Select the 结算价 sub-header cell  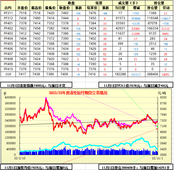(x=92, y=8)
